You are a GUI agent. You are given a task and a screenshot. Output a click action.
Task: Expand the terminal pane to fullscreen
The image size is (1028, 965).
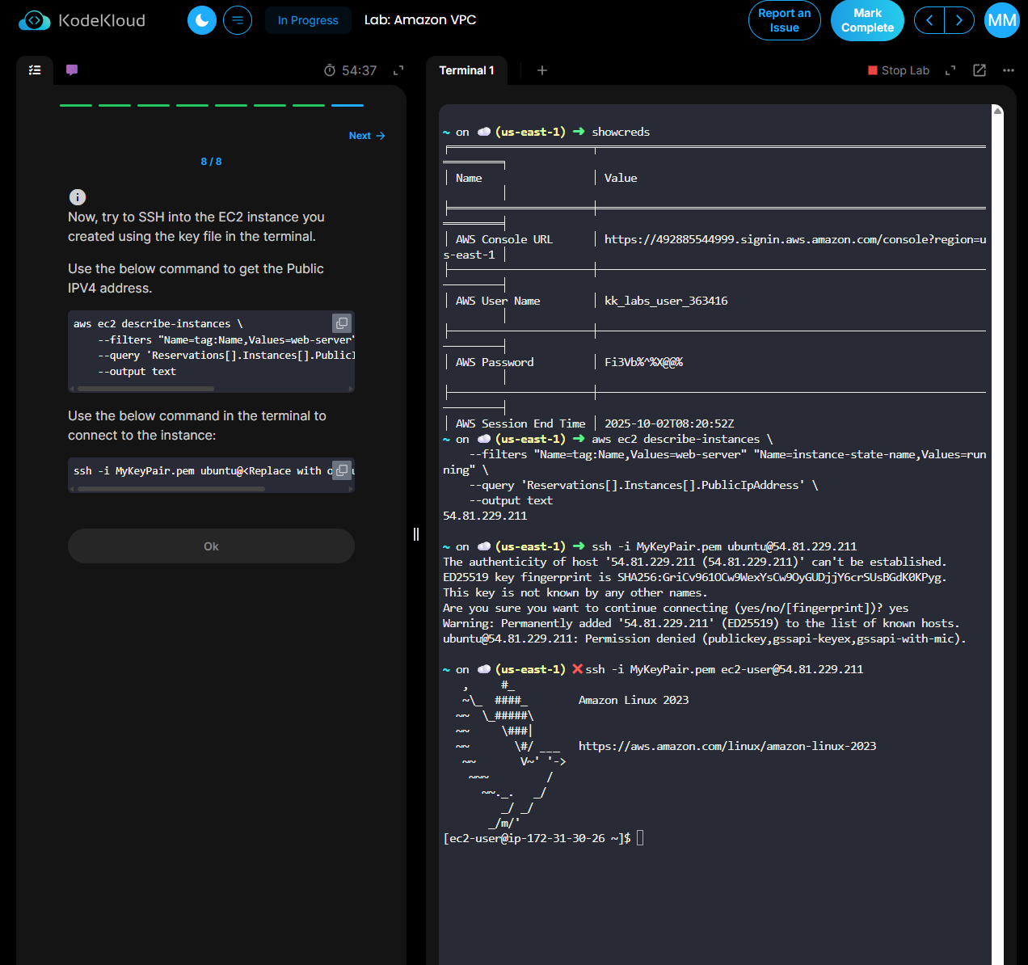pos(950,70)
